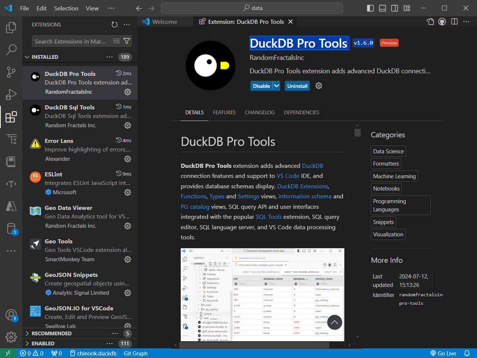This screenshot has height=358, width=477.
Task: Open manage gear for Geo Data Viewer row
Action: pyautogui.click(x=127, y=226)
